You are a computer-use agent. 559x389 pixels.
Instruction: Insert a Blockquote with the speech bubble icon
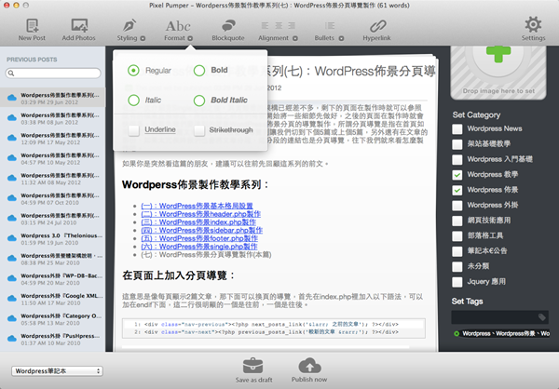point(228,26)
